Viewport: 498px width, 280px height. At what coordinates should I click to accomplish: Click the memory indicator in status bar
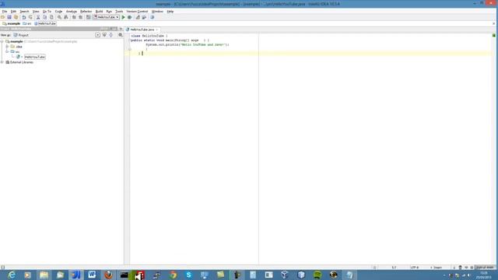coord(485,268)
